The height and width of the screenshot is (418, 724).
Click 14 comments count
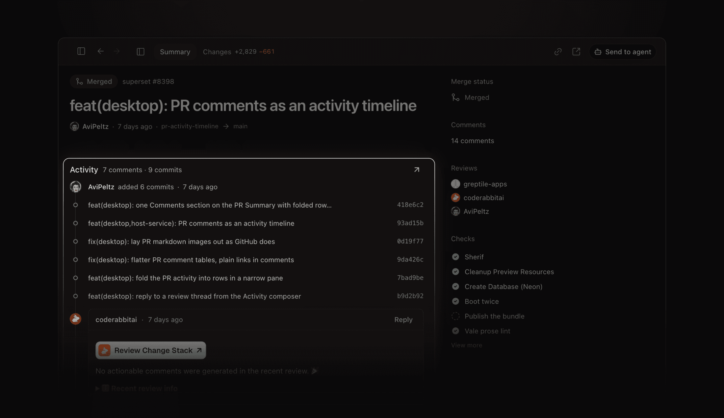click(472, 141)
